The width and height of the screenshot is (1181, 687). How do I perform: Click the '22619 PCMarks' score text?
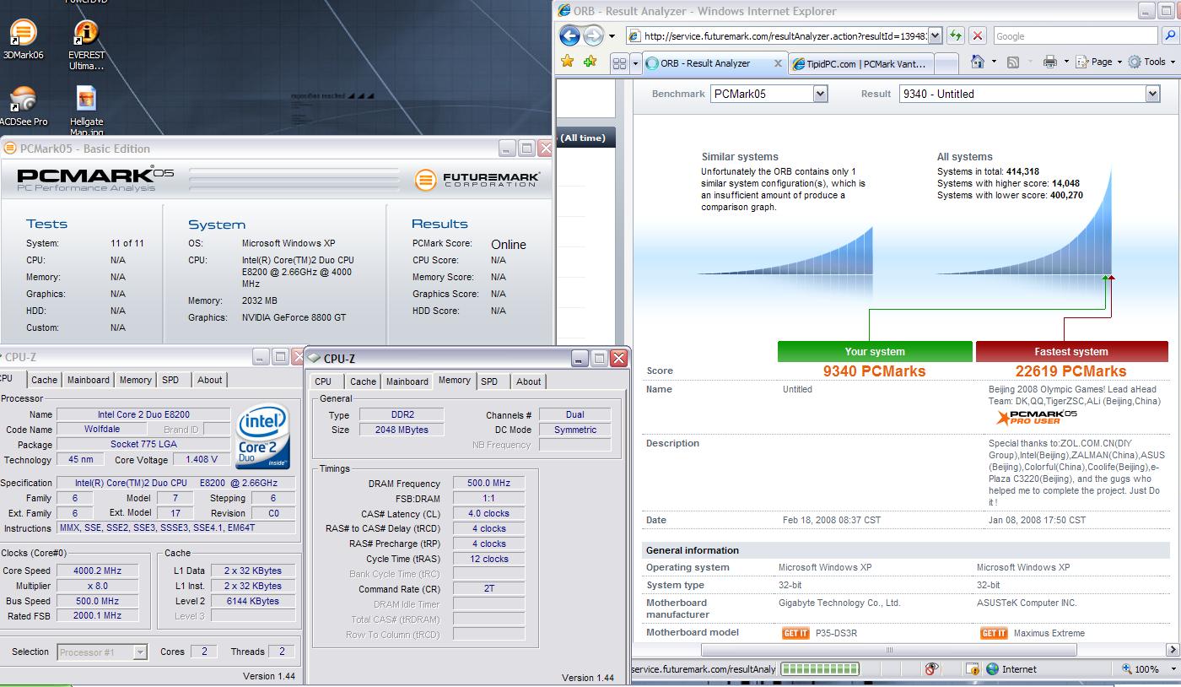click(x=1071, y=371)
